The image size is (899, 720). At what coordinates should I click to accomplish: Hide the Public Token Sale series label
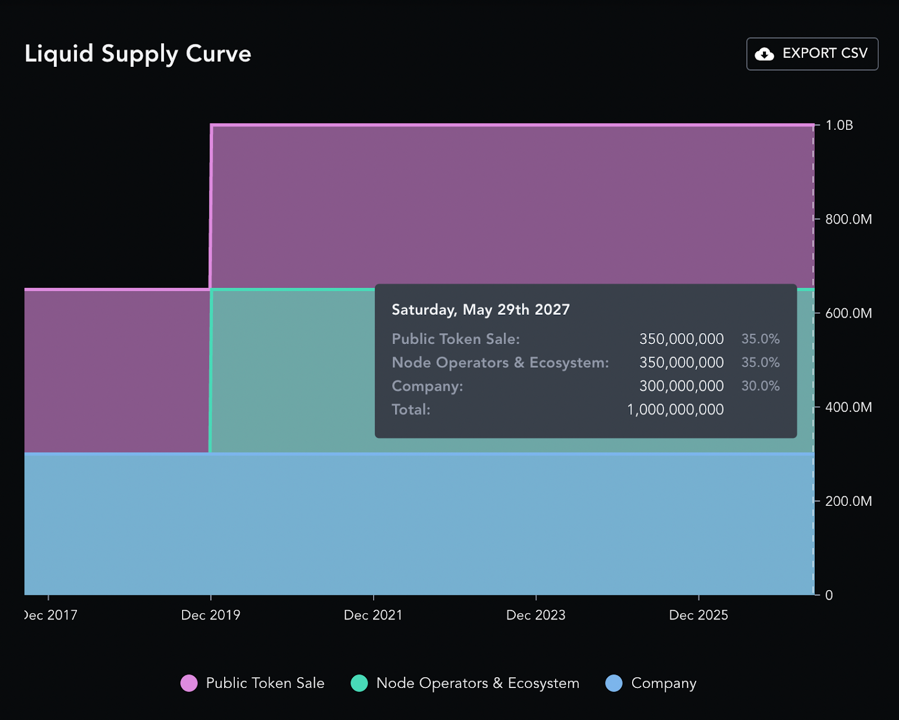point(265,683)
